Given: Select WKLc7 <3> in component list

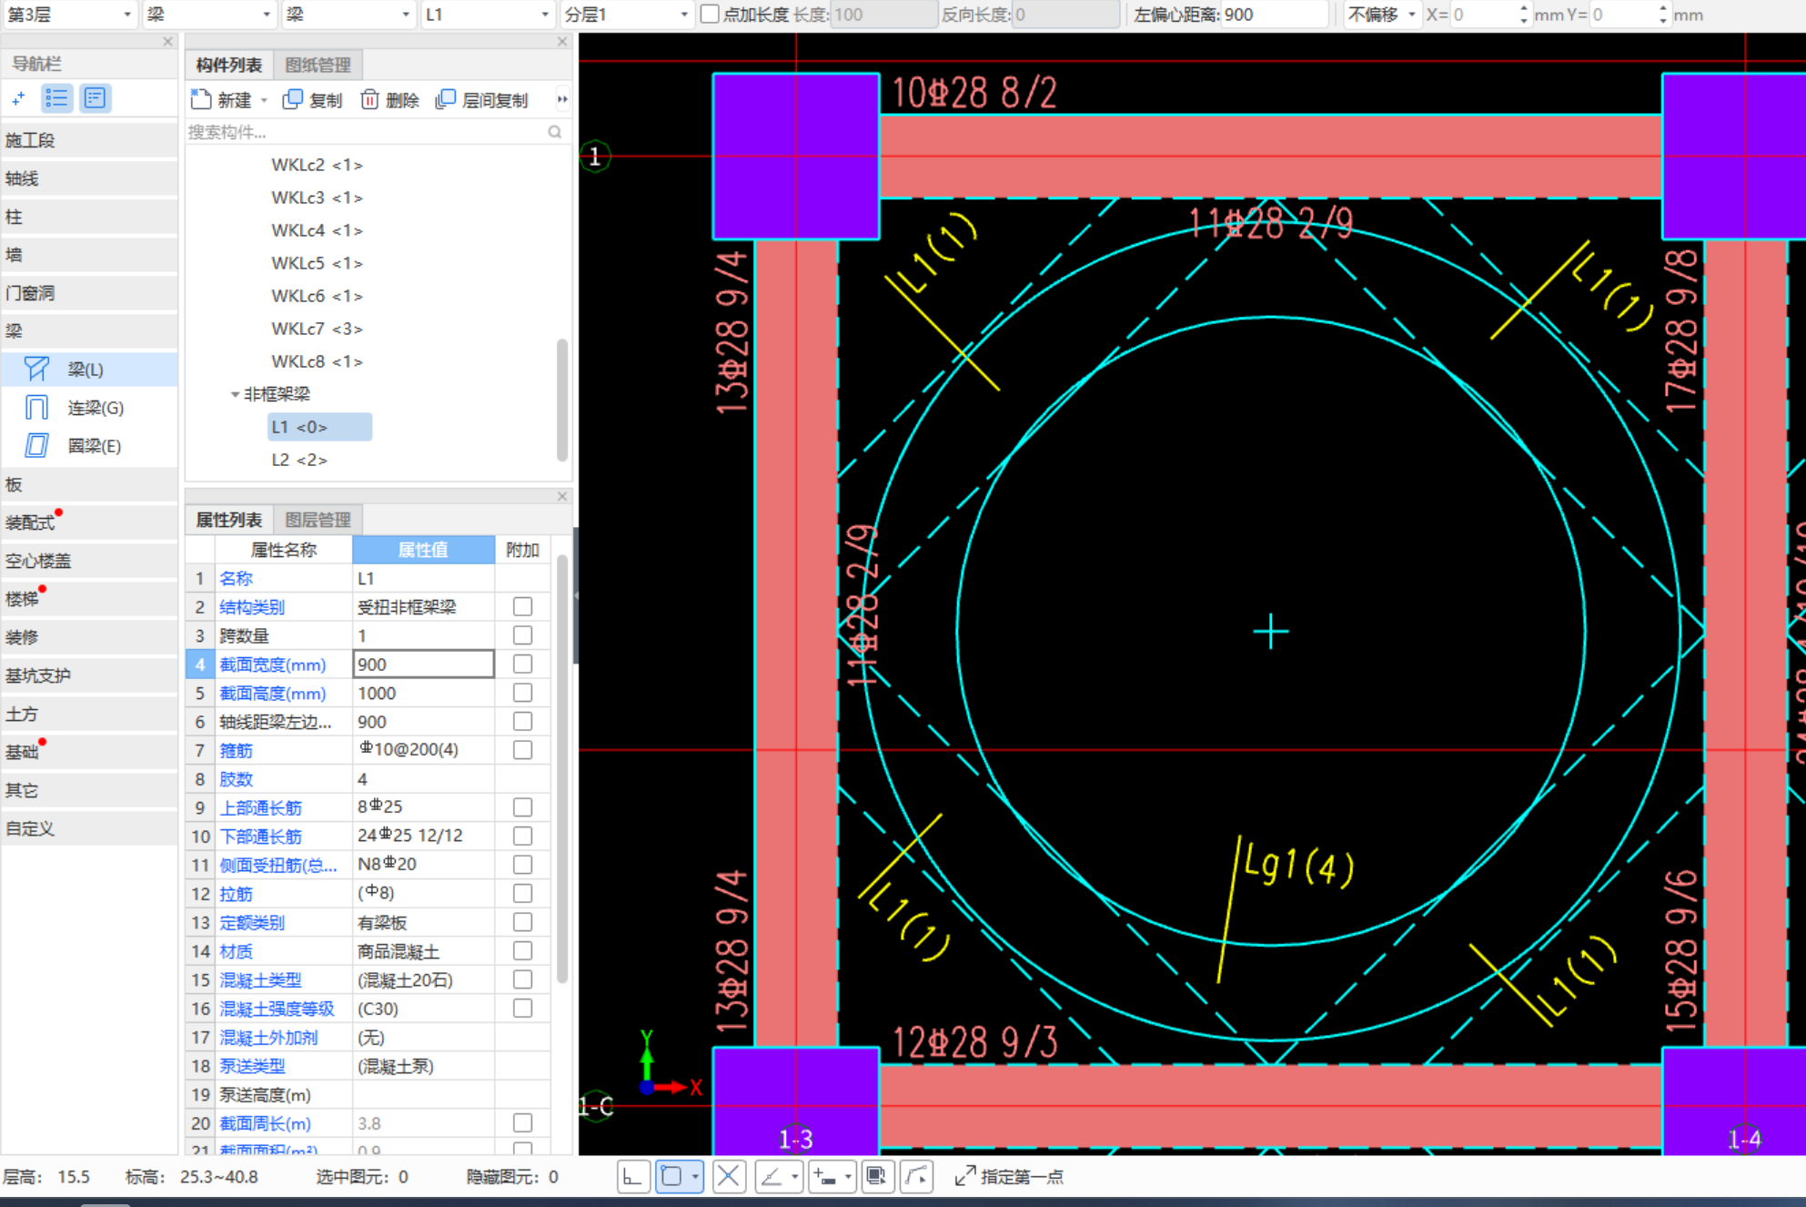Looking at the screenshot, I should pyautogui.click(x=317, y=329).
